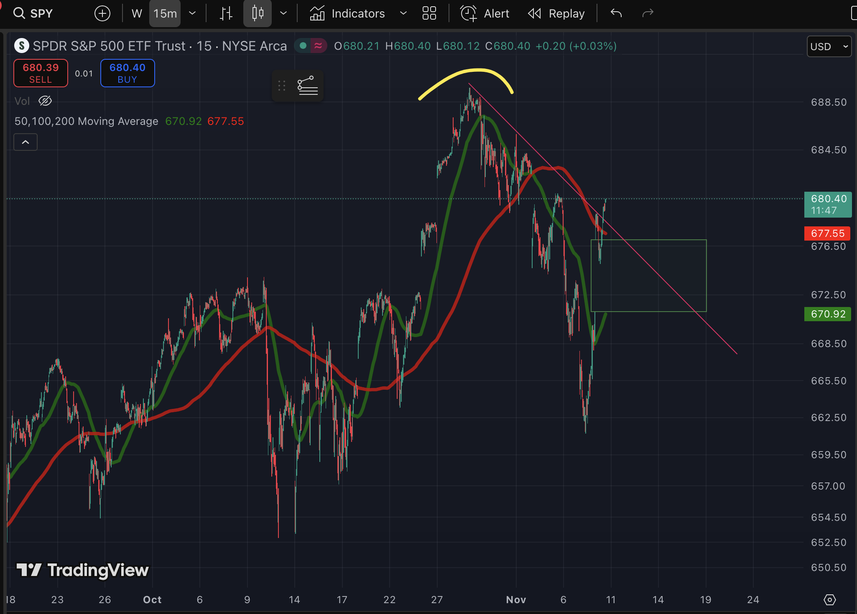Click the symbol search magnifier icon

(x=18, y=13)
